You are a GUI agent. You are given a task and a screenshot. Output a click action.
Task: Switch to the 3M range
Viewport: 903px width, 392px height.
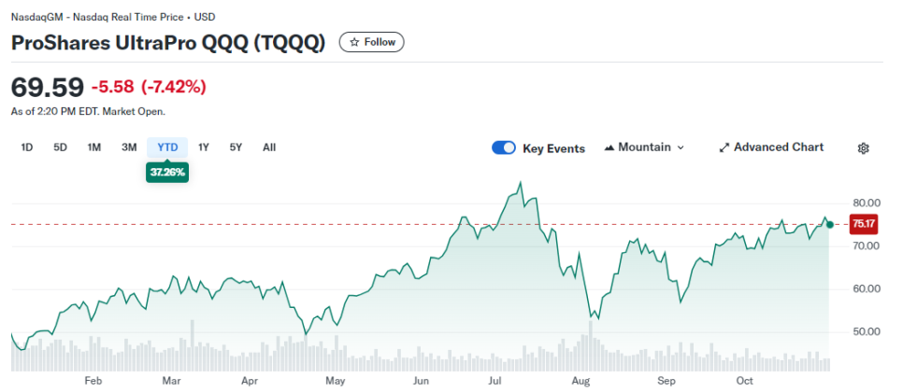tap(129, 147)
